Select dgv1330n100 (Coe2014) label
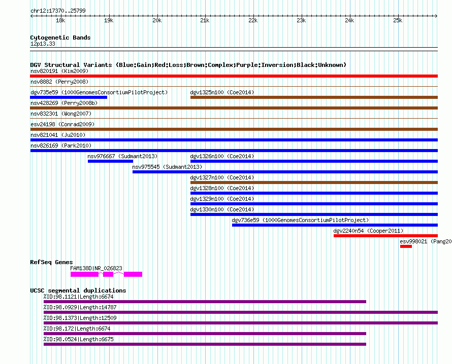The width and height of the screenshot is (452, 364). pos(222,209)
